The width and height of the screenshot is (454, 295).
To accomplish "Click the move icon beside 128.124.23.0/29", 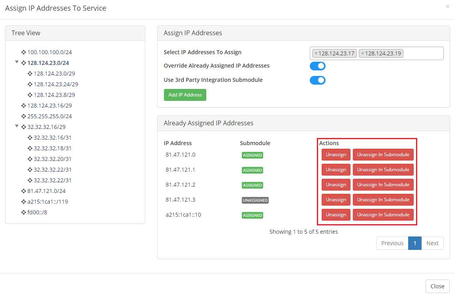I will (x=30, y=74).
